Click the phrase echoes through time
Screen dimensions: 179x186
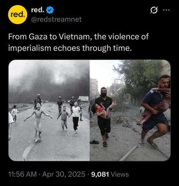click(92, 48)
